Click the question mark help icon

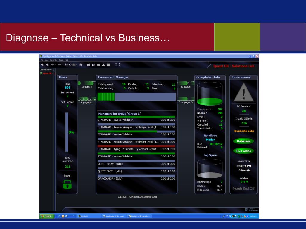pos(120,64)
